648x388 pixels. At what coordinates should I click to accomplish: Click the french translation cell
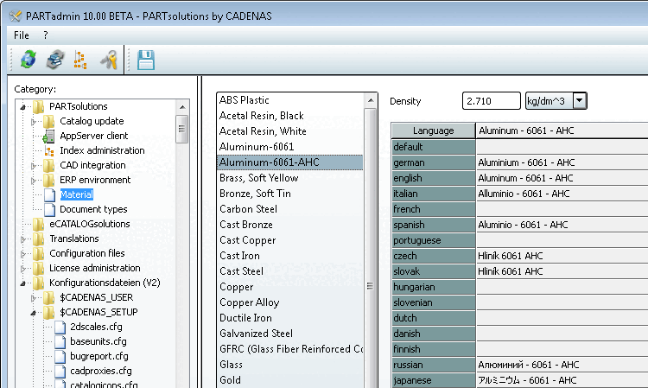560,209
